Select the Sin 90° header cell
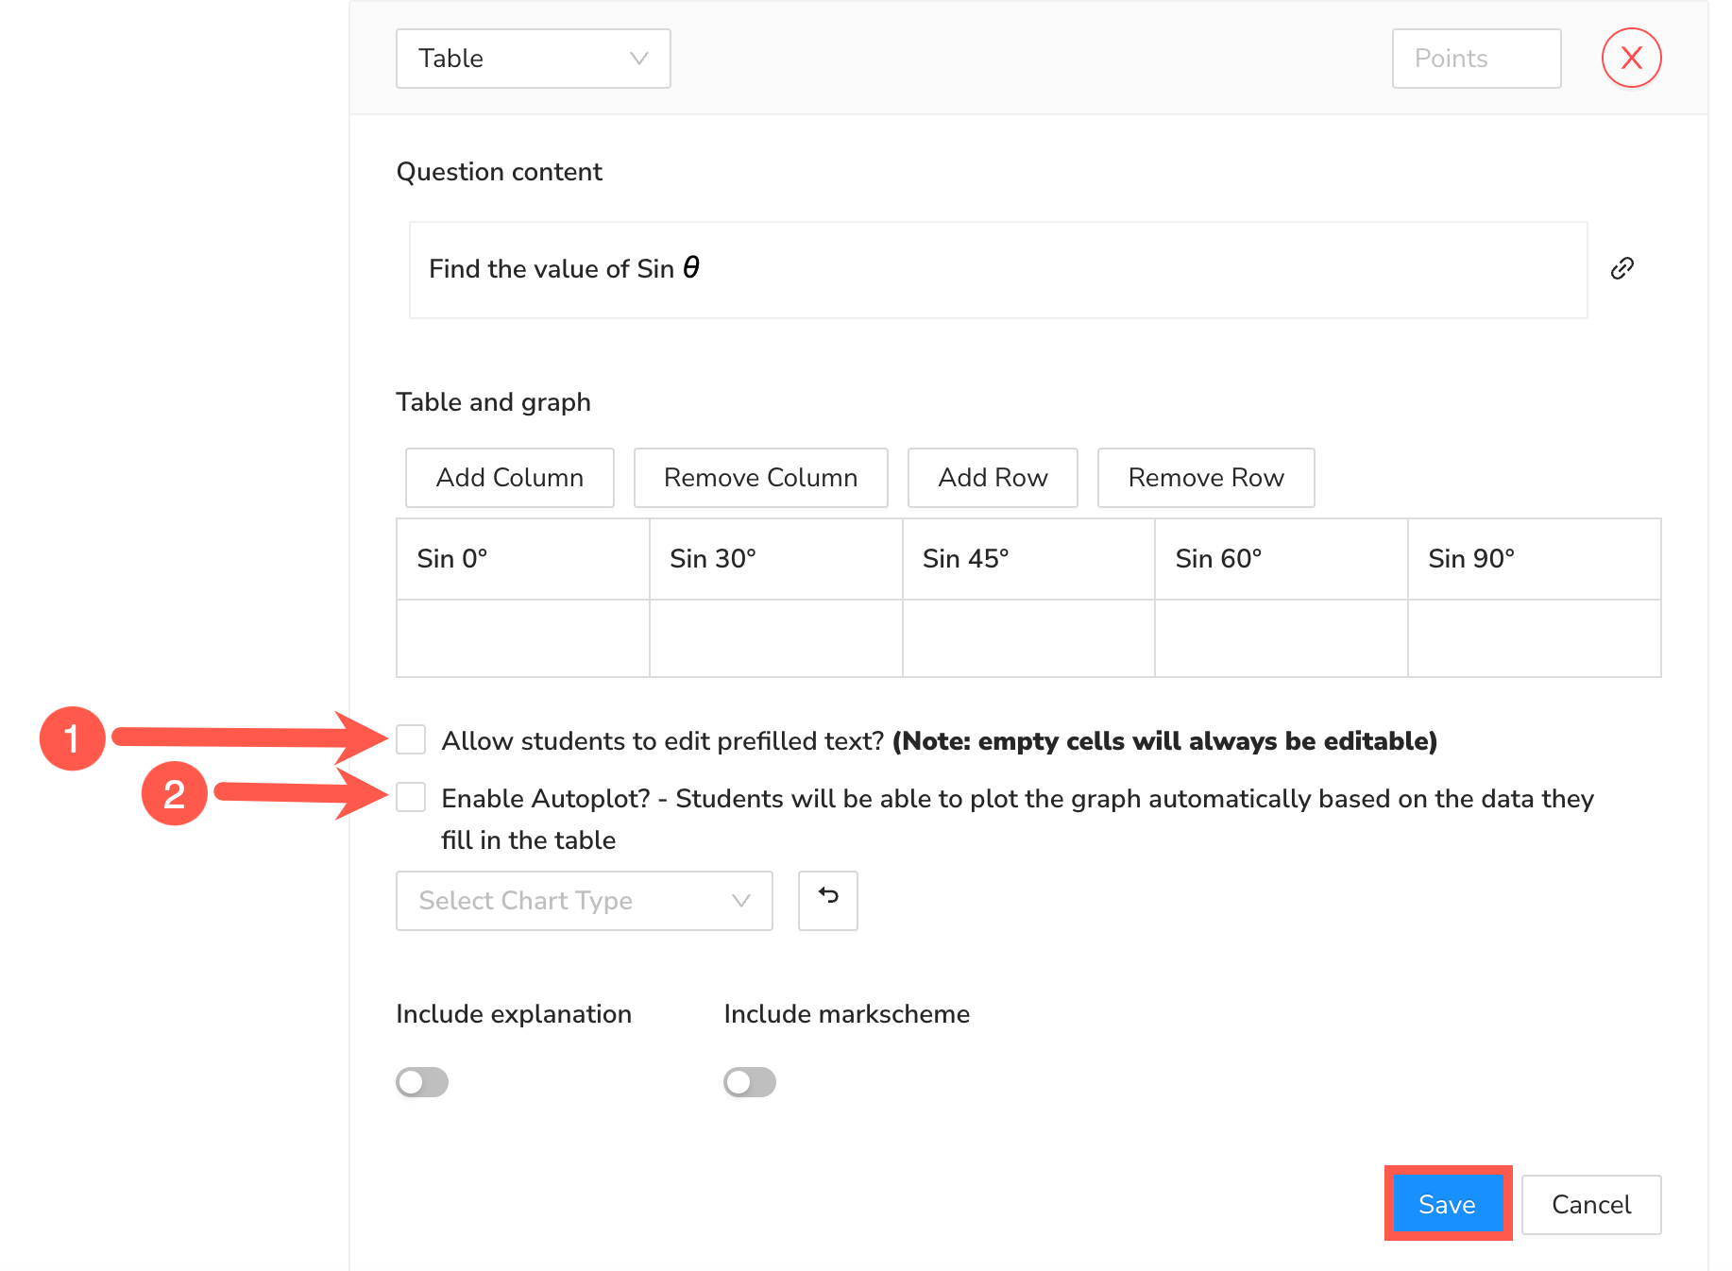1732x1271 pixels. pos(1534,559)
